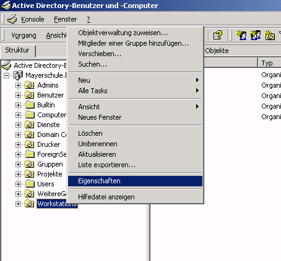Click the create new organizational unit icon
The image size is (281, 261).
click(x=270, y=35)
